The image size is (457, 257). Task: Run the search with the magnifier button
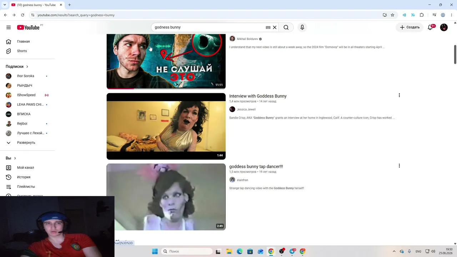point(286,27)
